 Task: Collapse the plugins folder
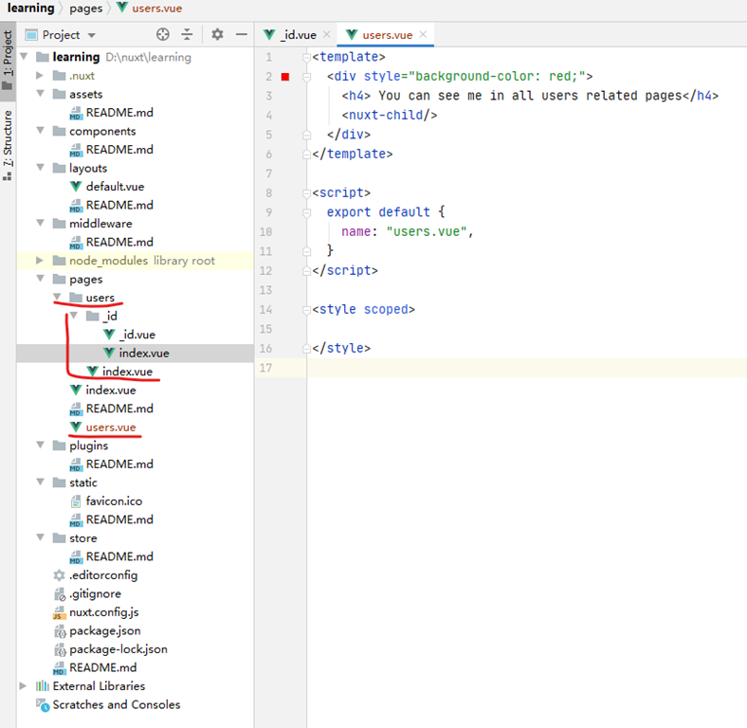pyautogui.click(x=40, y=446)
